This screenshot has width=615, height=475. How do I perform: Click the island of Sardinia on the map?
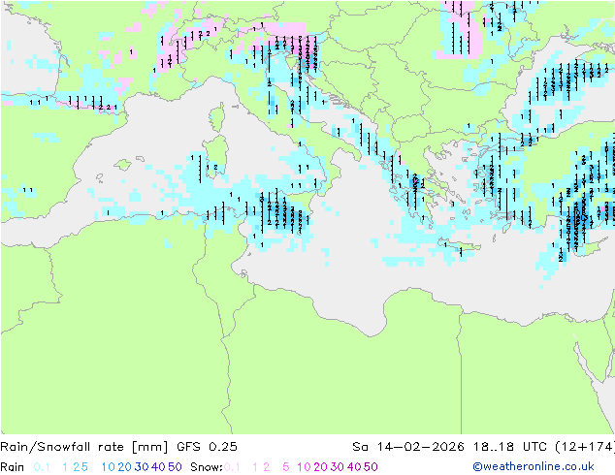tap(215, 157)
